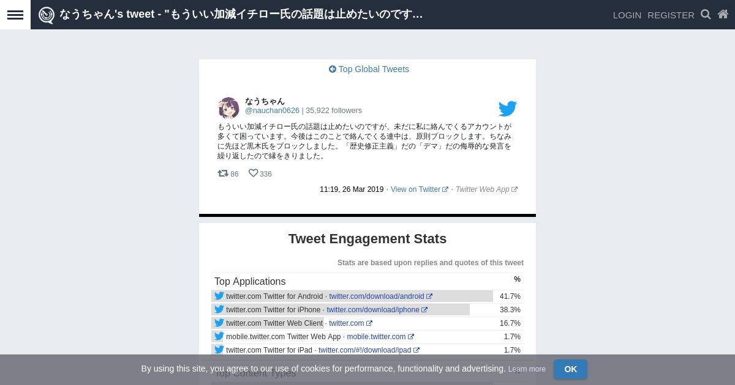
Task: Open REGISTER page
Action: (671, 15)
